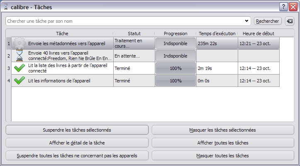The image size is (300, 166).
Task: Click the Rechercher button
Action: (268, 21)
